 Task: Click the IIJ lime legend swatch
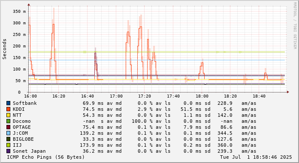coord(9,145)
